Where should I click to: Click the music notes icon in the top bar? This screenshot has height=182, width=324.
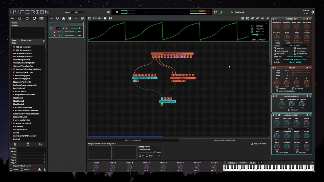coord(215,12)
